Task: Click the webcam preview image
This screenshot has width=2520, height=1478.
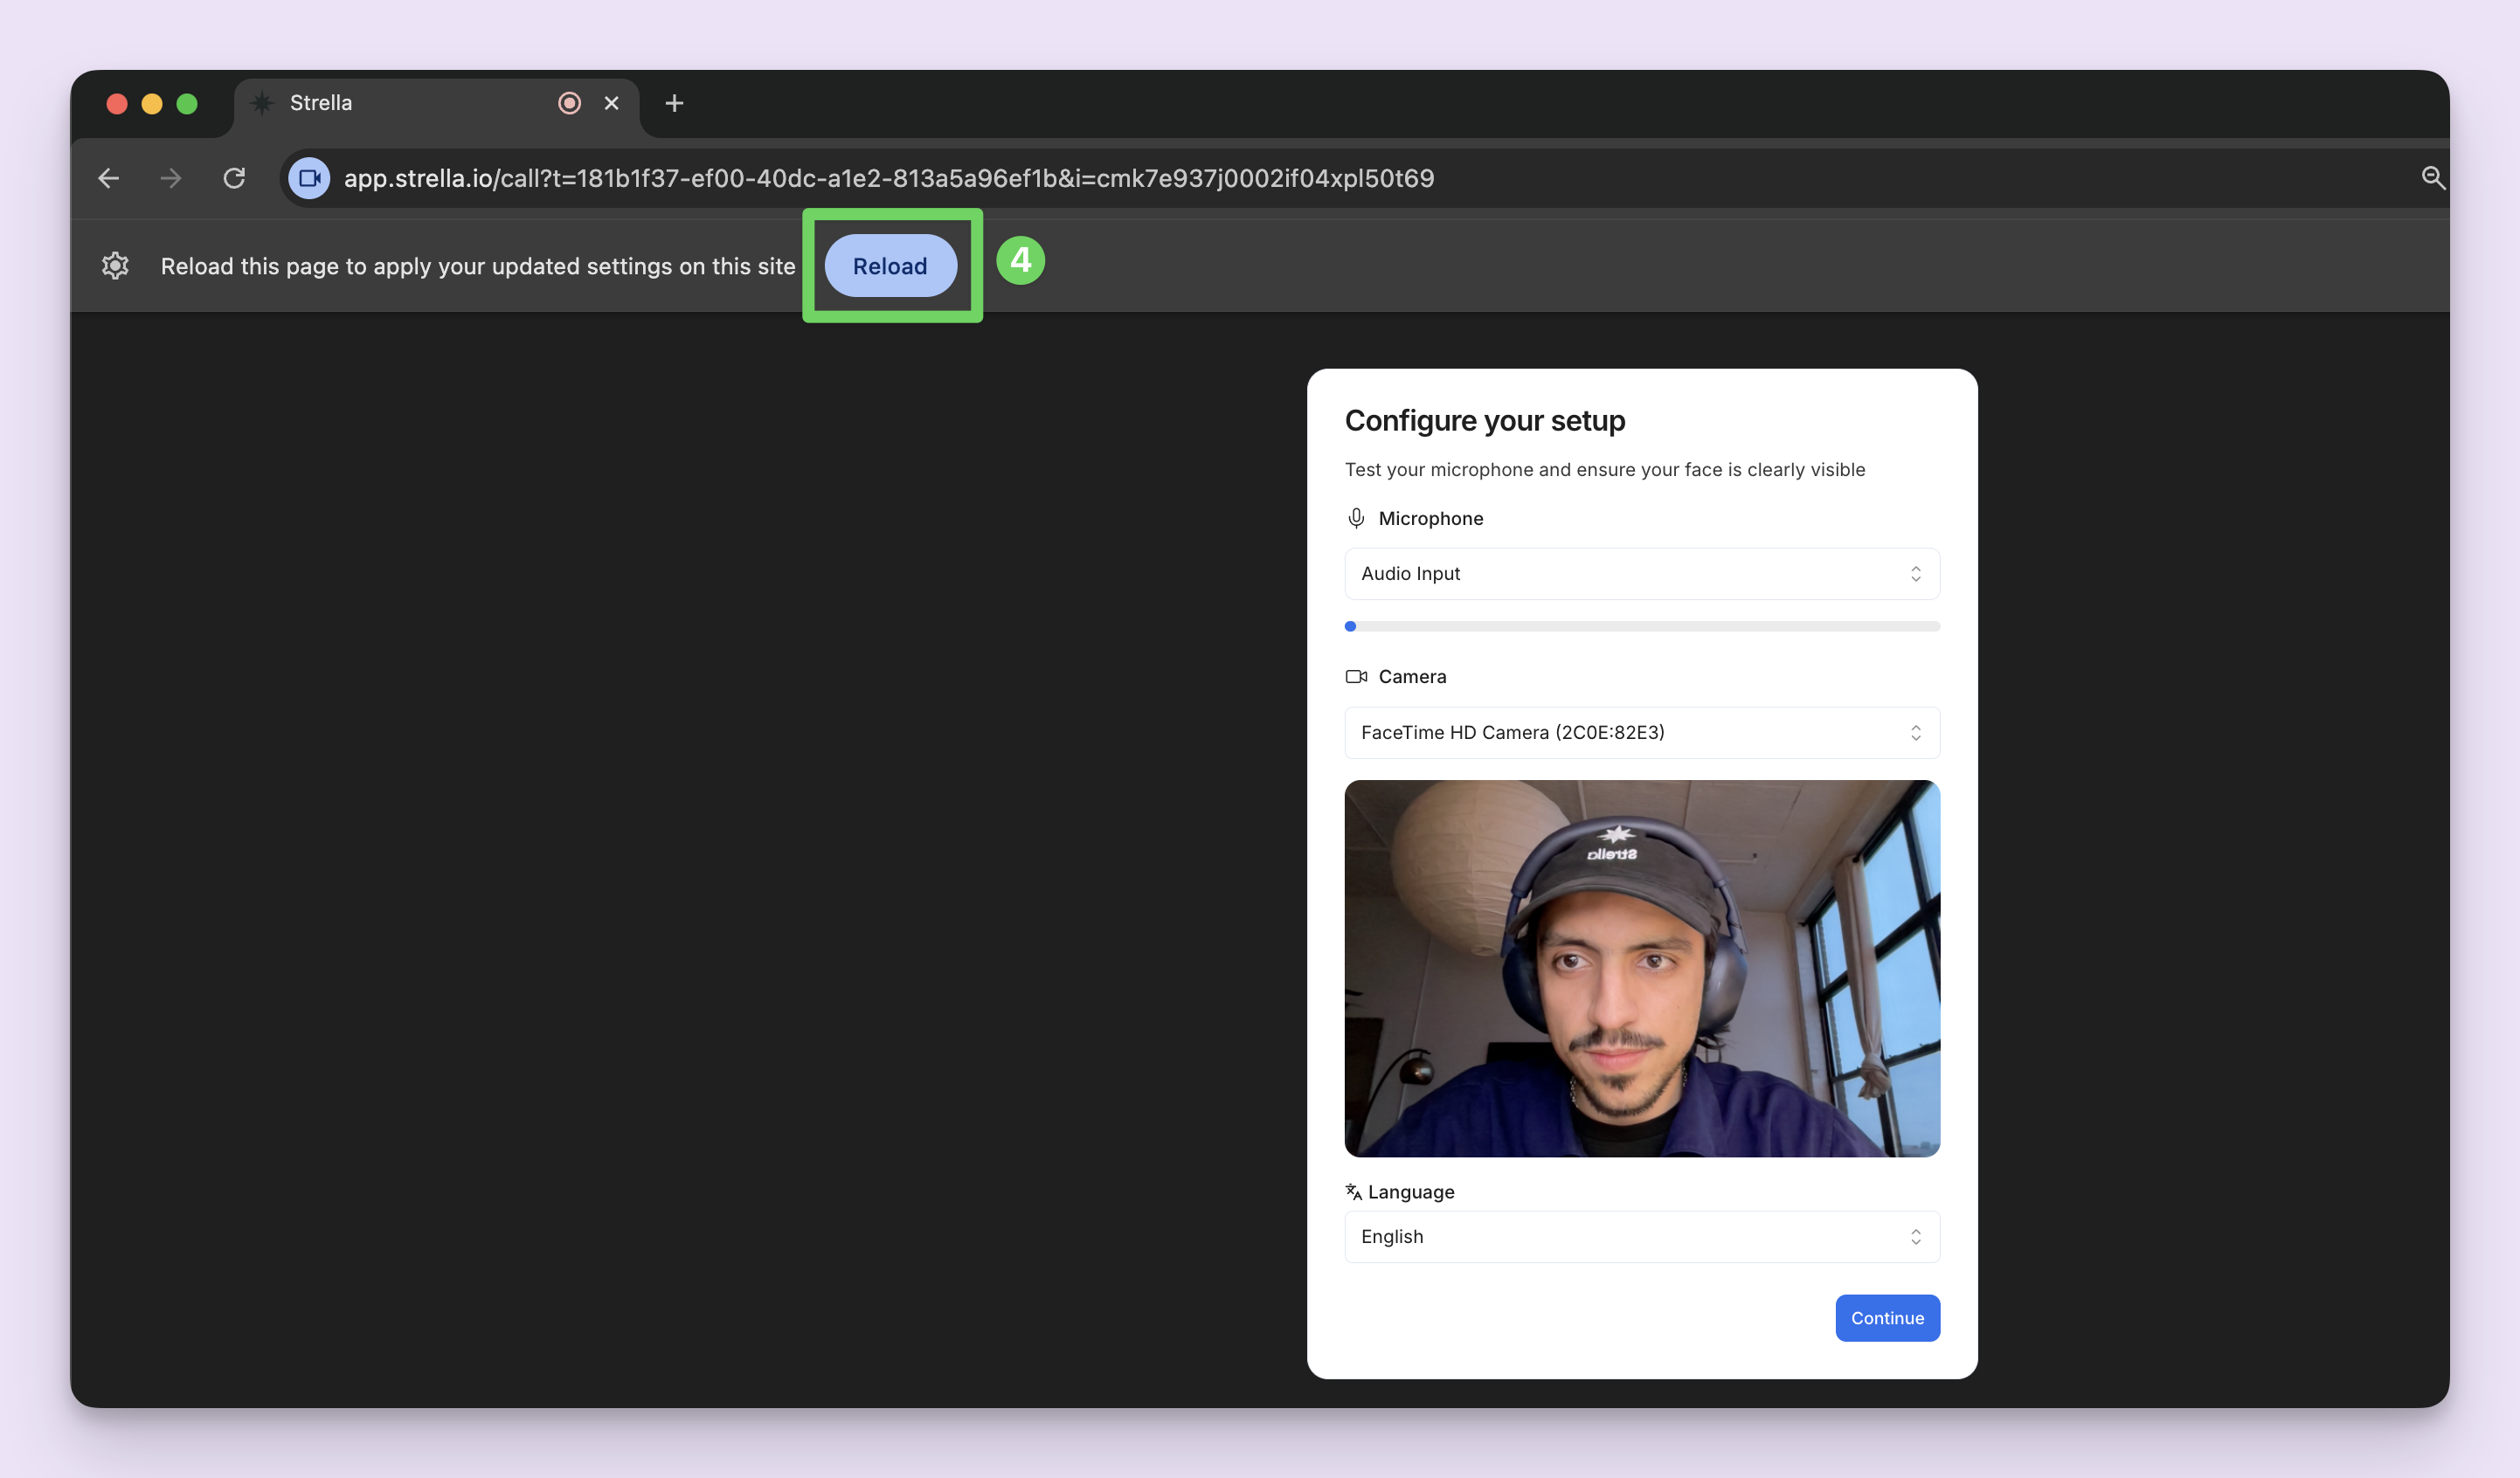Action: (1641, 968)
